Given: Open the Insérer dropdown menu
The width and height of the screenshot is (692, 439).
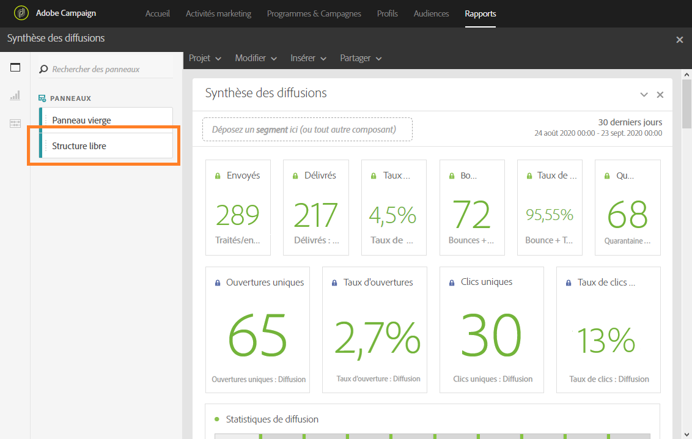Looking at the screenshot, I should click(x=308, y=58).
